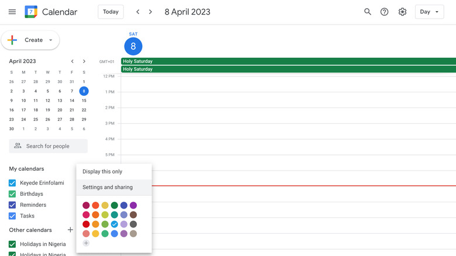The image size is (456, 256).
Task: Collapse the My calendars section
Action: [x=26, y=169]
